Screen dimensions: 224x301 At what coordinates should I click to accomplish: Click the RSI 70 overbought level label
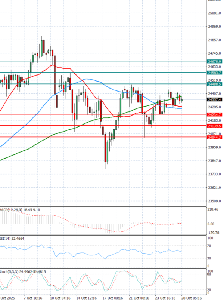(x=209, y=246)
